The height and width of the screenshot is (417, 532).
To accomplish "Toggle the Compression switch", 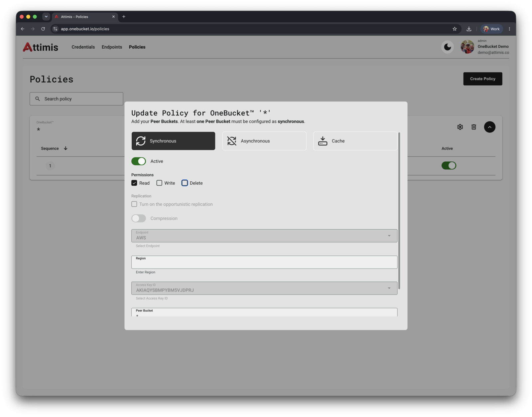I will click(x=139, y=218).
